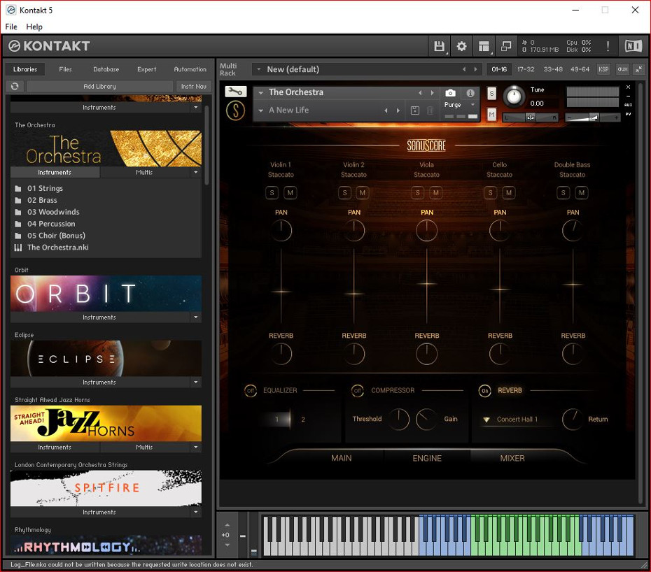Open the File menu
The image size is (651, 572).
coord(11,27)
